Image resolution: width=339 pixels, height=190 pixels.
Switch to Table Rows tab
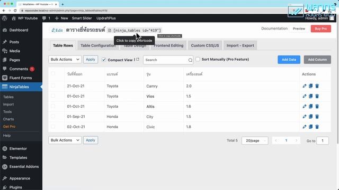[63, 45]
